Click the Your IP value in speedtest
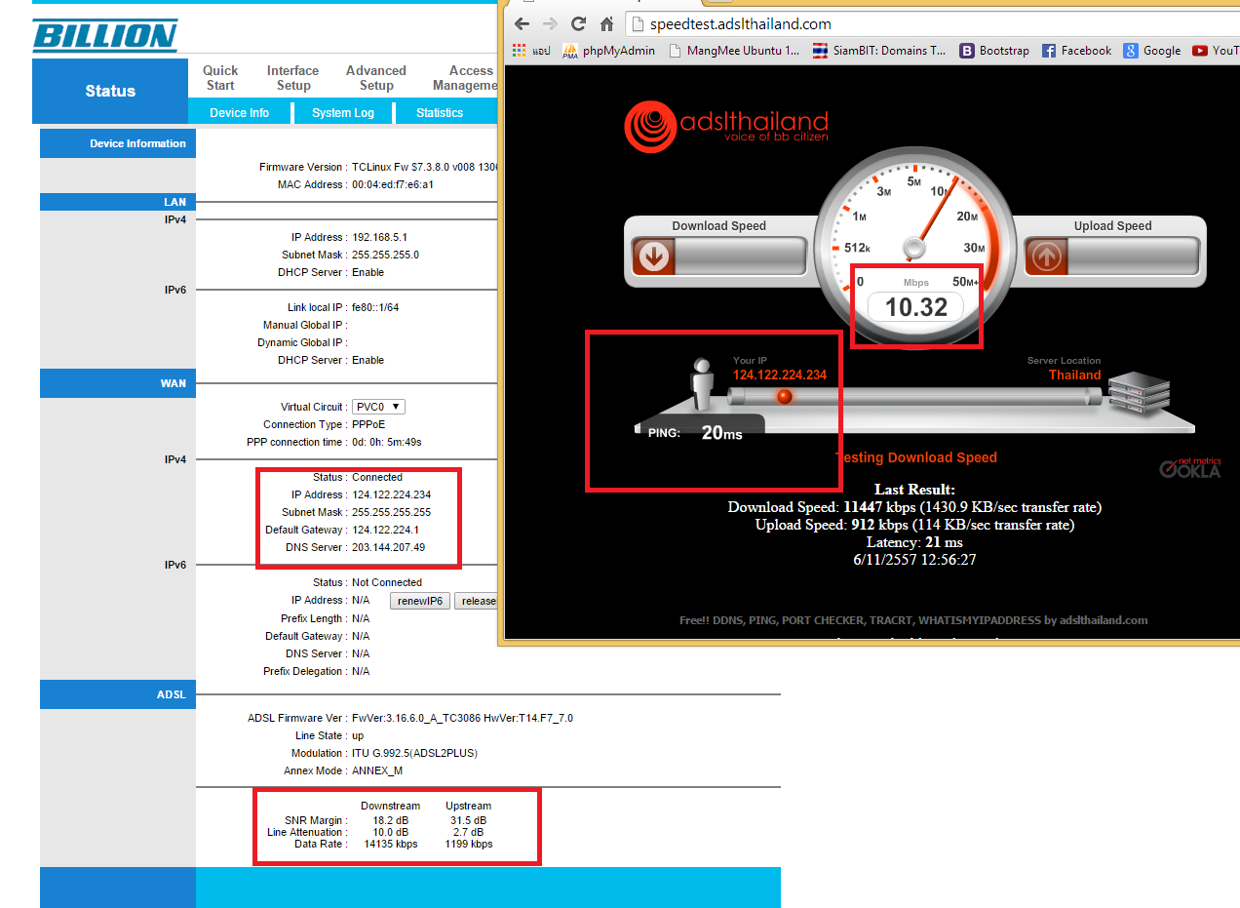This screenshot has width=1240, height=908. [780, 375]
